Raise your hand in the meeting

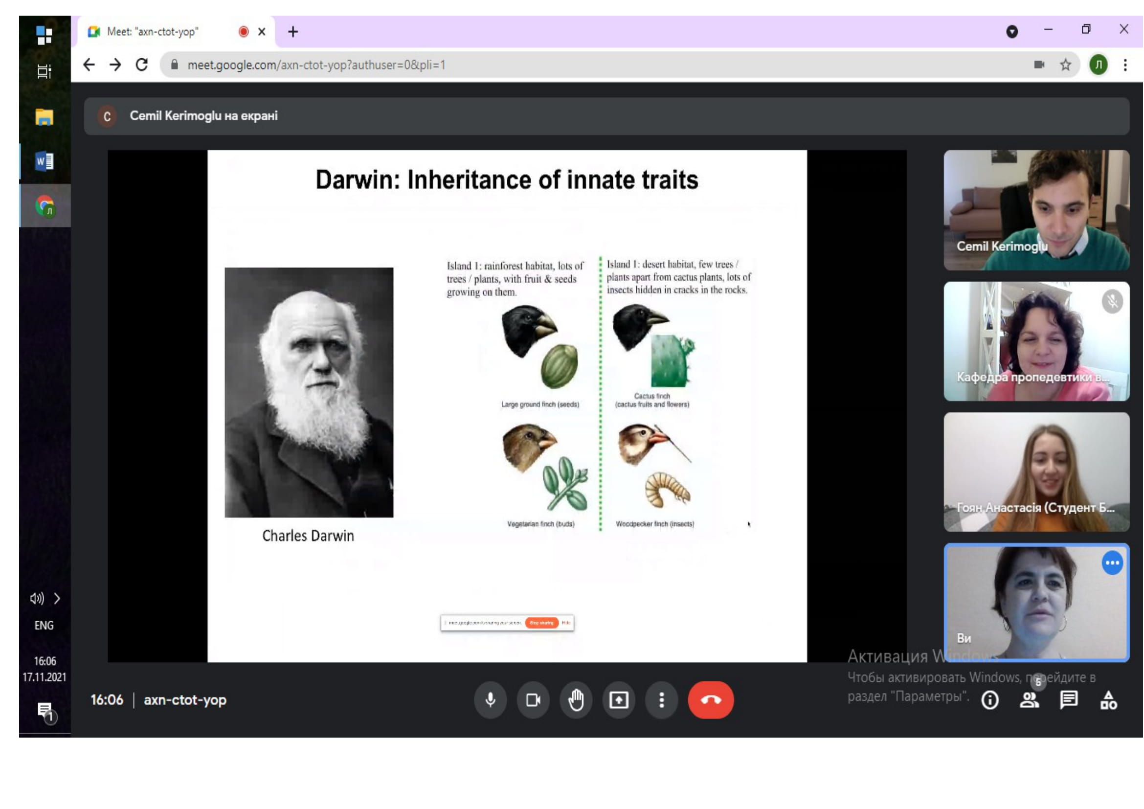(576, 700)
